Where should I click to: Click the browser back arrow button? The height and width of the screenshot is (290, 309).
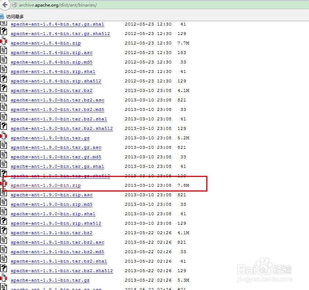4,5
